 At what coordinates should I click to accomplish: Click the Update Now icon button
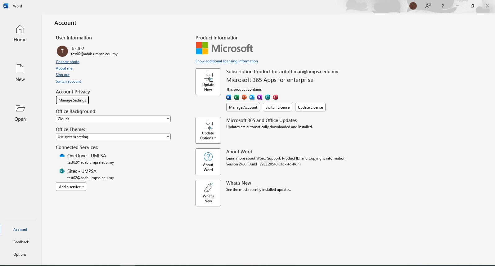208,82
